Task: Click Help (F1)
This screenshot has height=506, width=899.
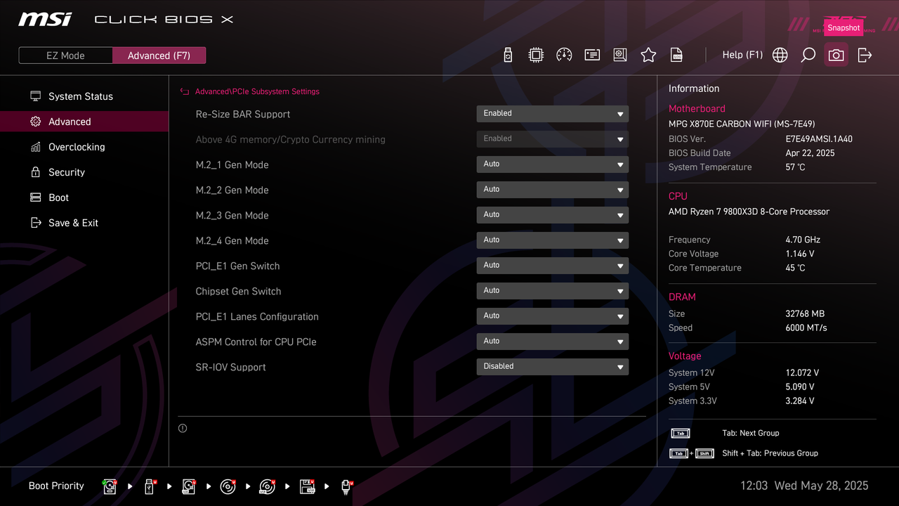Action: coord(742,55)
